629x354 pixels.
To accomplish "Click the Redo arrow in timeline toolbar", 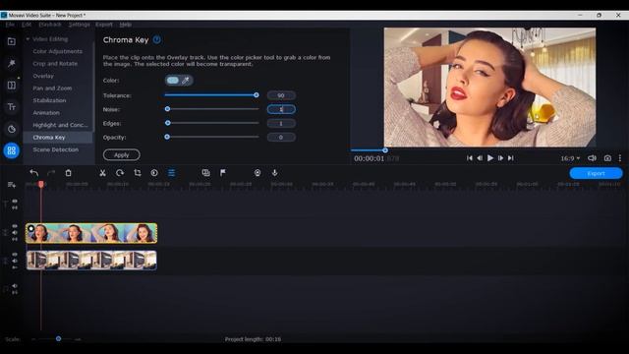I will [51, 173].
